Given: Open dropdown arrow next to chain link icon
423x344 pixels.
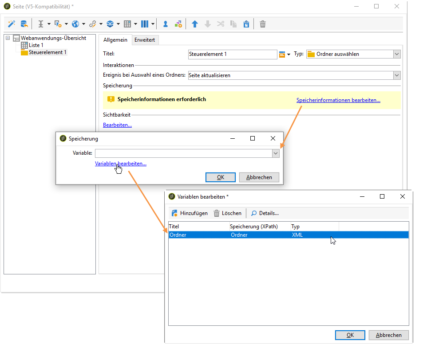Looking at the screenshot, I should click(101, 24).
